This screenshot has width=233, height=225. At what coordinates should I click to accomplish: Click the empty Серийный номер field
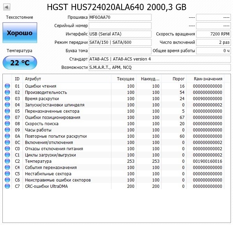120,26
